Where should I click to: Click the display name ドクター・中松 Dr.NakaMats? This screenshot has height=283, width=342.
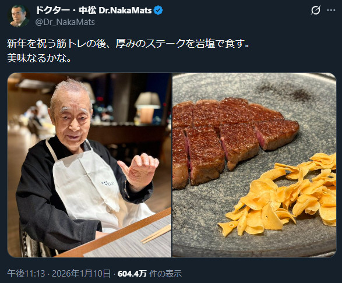click(x=93, y=10)
